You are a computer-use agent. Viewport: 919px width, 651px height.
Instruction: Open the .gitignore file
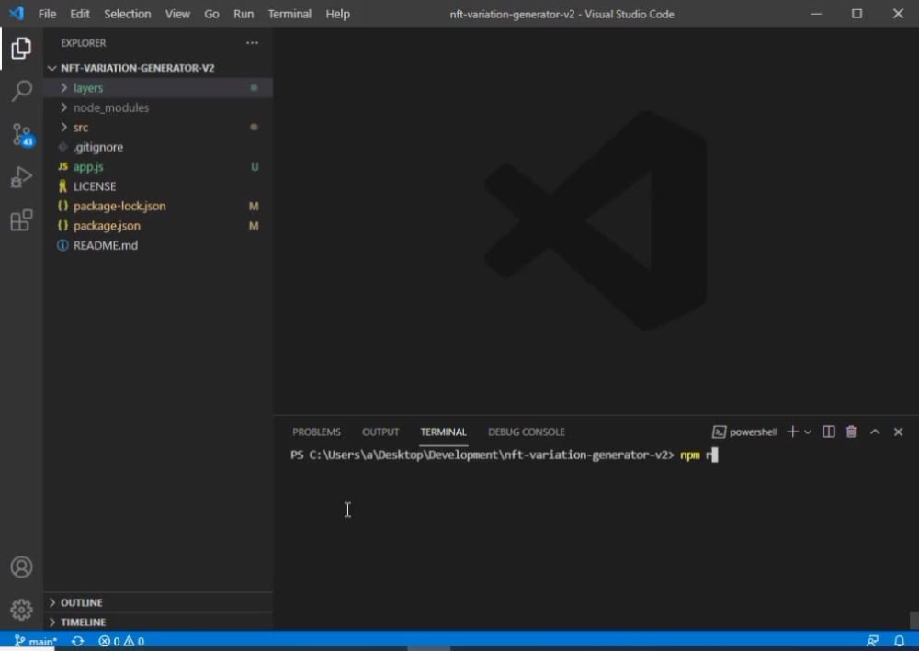pyautogui.click(x=158, y=147)
